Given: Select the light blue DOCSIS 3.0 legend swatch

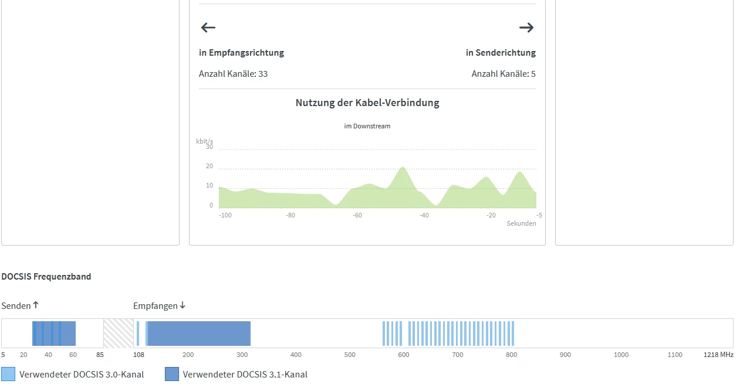Looking at the screenshot, I should pyautogui.click(x=8, y=374).
